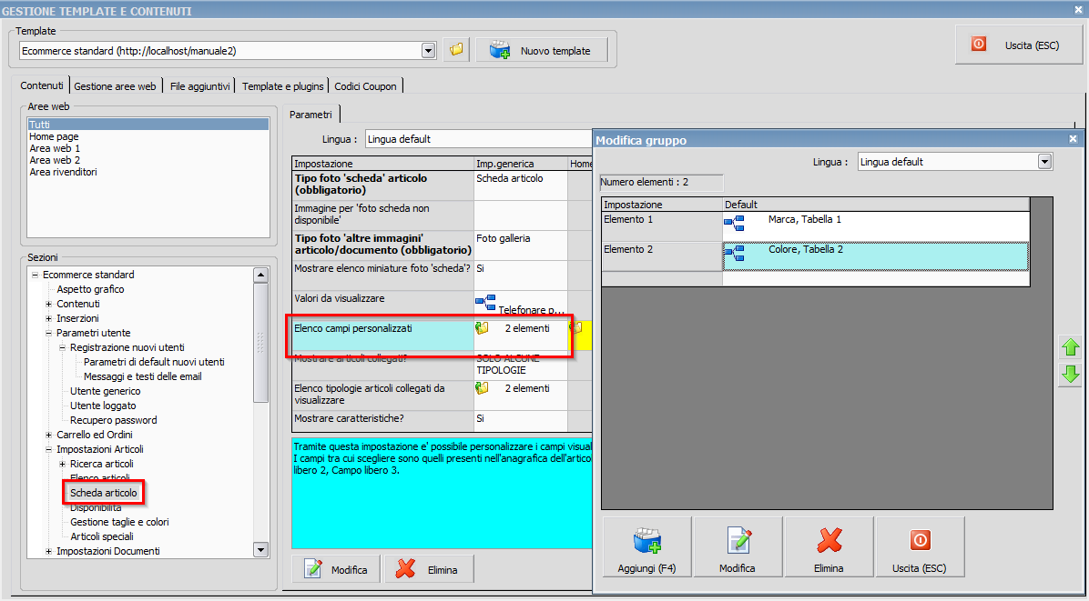The image size is (1089, 601).
Task: Click the Nuovo template button
Action: (542, 51)
